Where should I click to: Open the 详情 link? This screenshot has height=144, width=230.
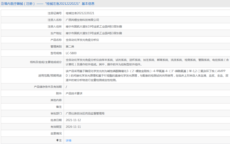(68, 140)
